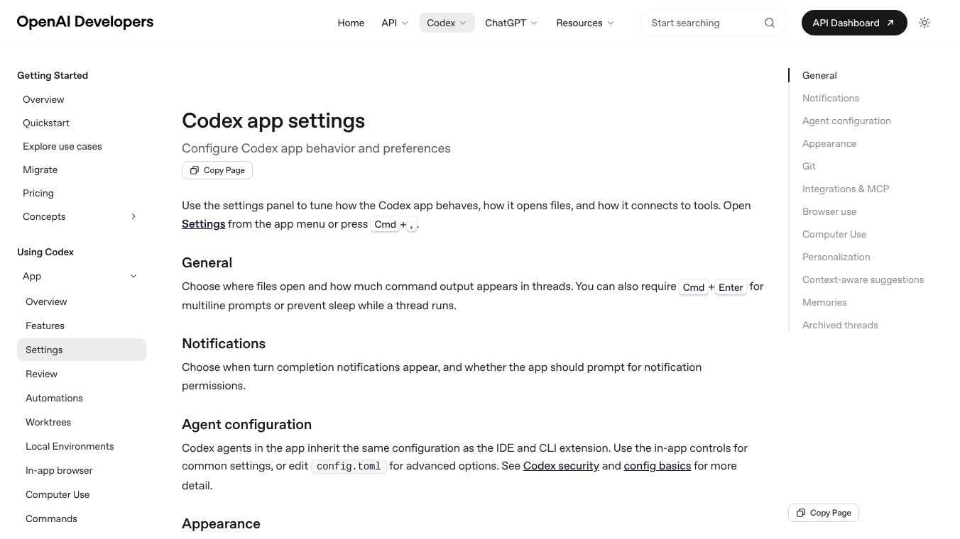Open the Resources dropdown menu
This screenshot has height=539, width=960.
pyautogui.click(x=585, y=23)
